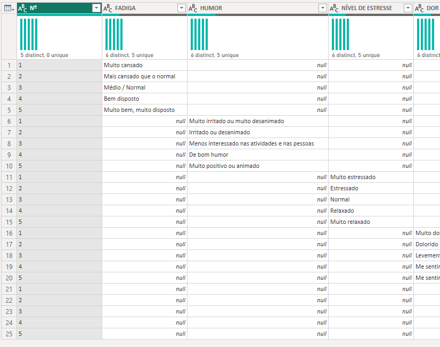Select cell 'Normal' in row 13

click(371, 199)
